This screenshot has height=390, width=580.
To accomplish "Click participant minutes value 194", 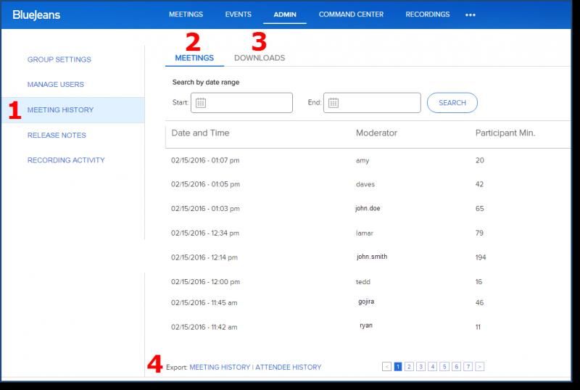I will tap(481, 257).
